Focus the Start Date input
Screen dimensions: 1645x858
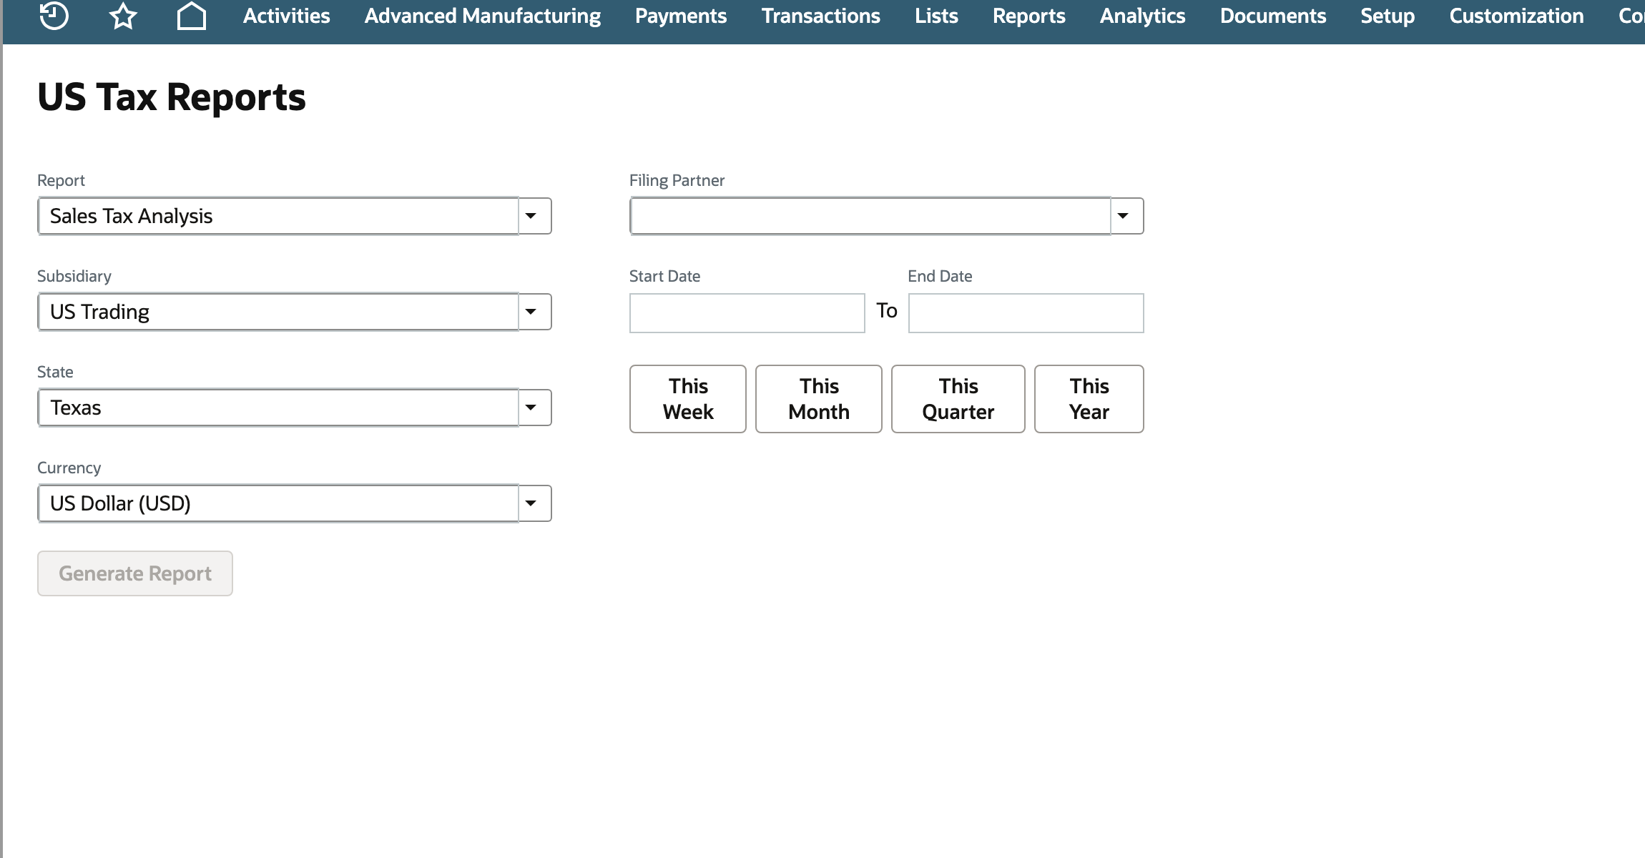pyautogui.click(x=747, y=313)
